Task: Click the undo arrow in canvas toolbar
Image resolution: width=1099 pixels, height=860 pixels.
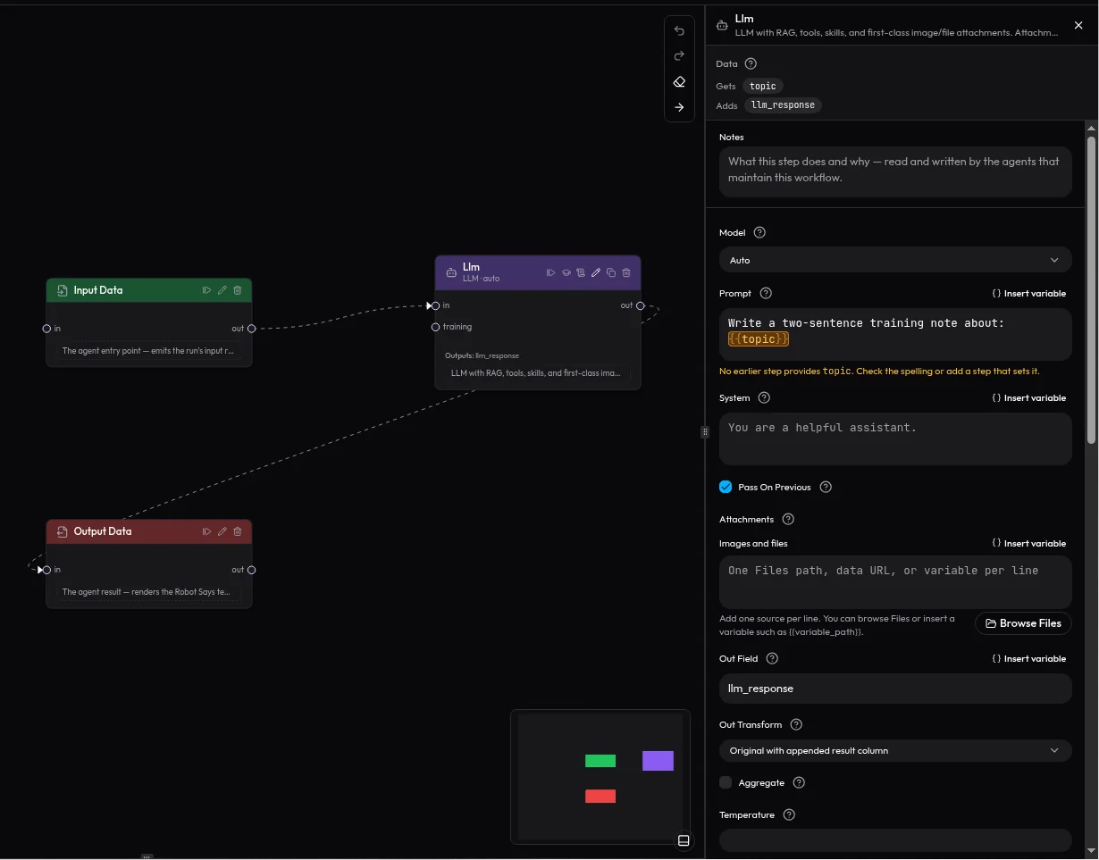Action: point(679,31)
